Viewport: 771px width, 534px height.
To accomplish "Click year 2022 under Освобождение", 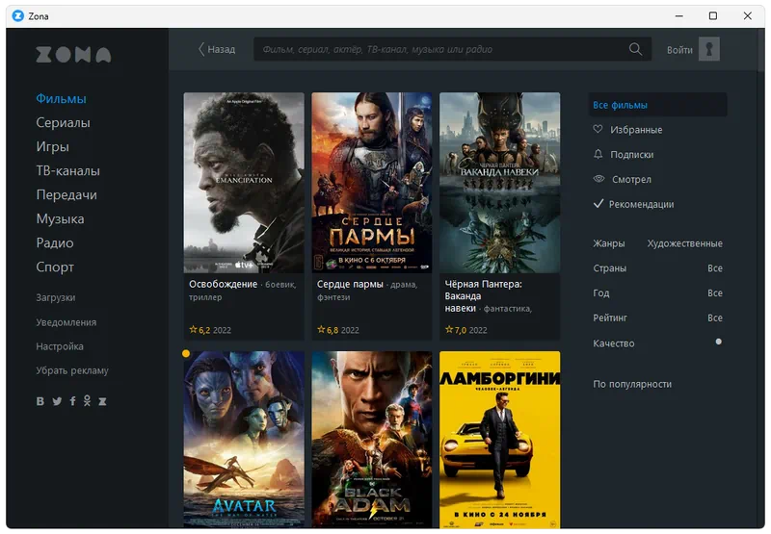I will pos(222,330).
